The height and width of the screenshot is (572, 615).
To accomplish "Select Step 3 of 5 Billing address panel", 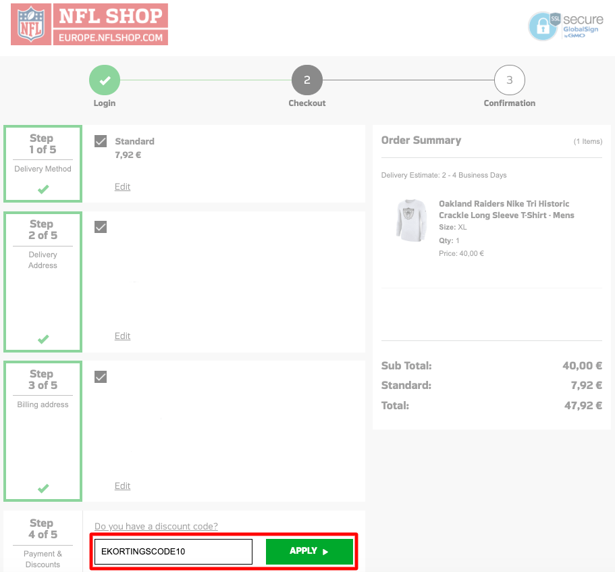I will (x=43, y=431).
